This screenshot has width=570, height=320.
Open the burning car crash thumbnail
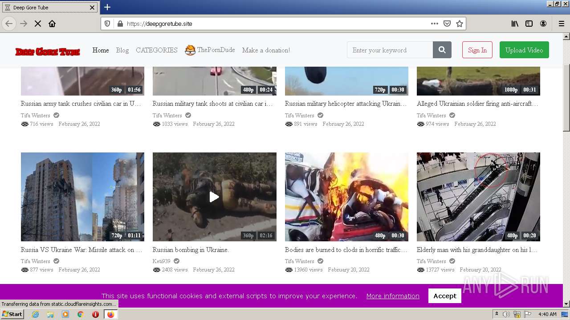(x=346, y=197)
